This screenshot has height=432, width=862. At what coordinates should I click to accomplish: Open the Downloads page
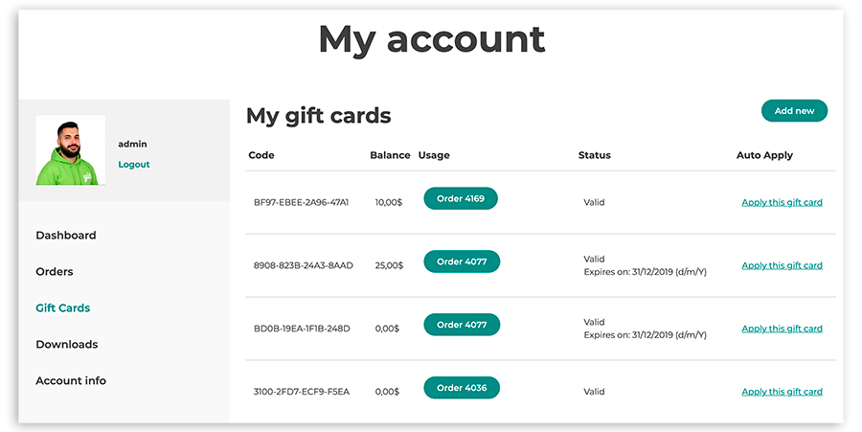click(x=66, y=344)
